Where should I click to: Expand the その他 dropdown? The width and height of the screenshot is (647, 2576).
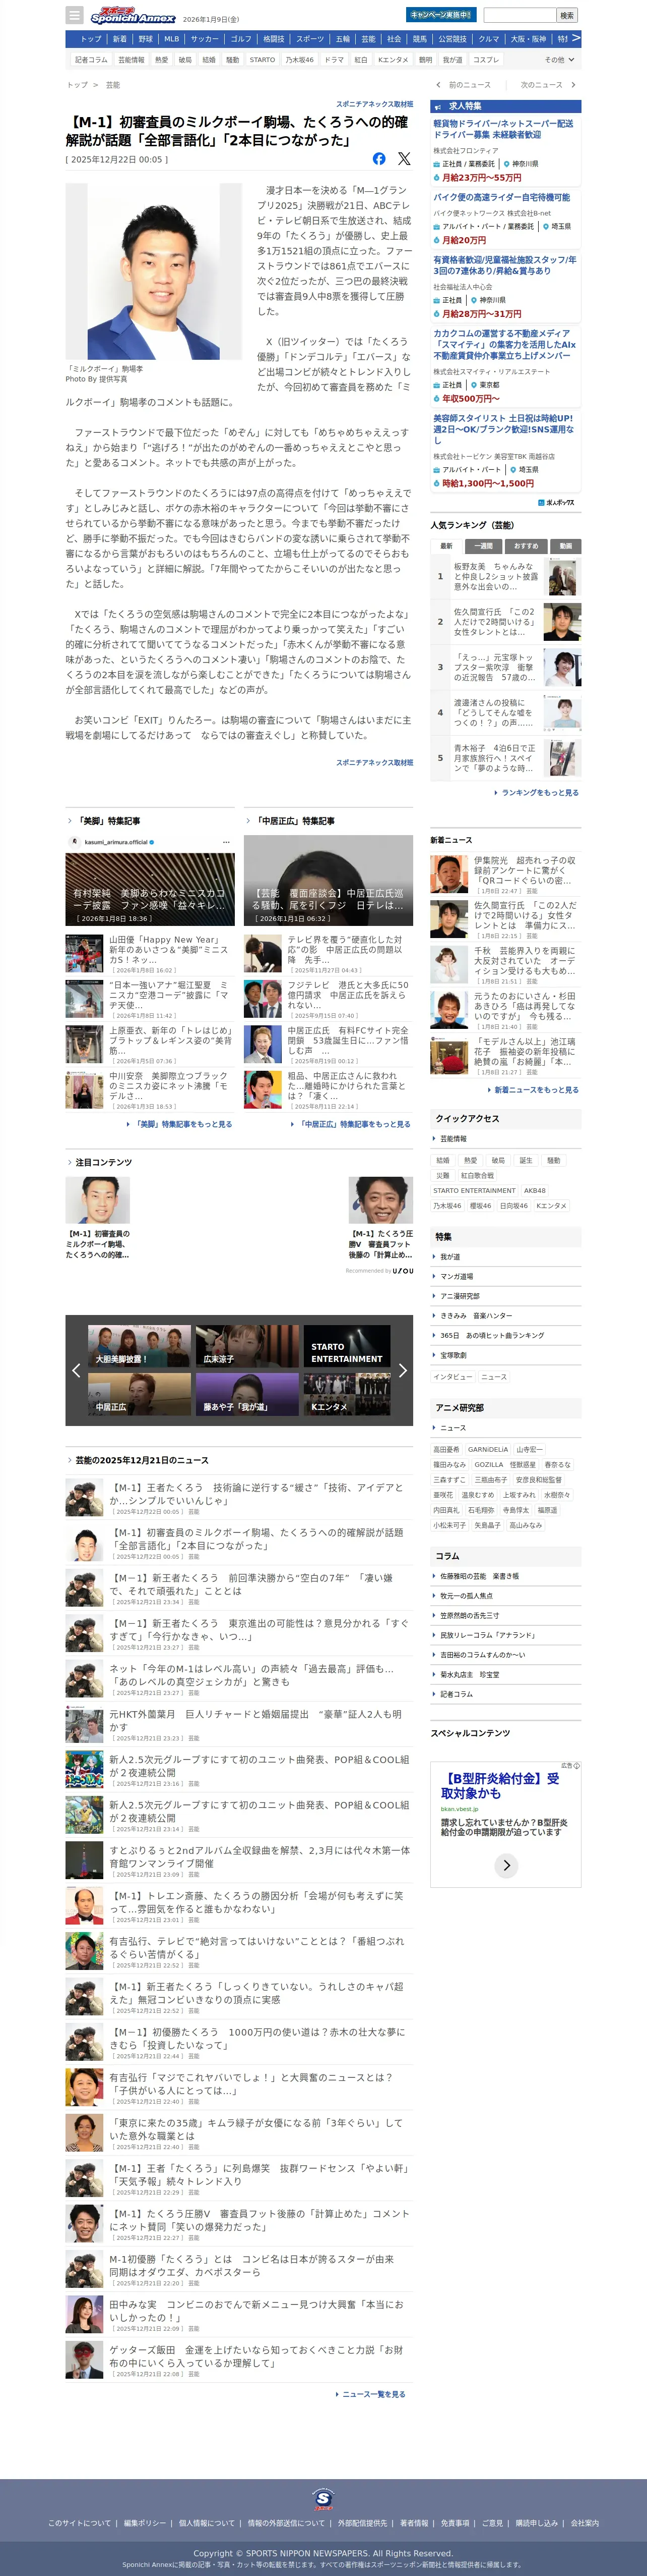tap(558, 60)
